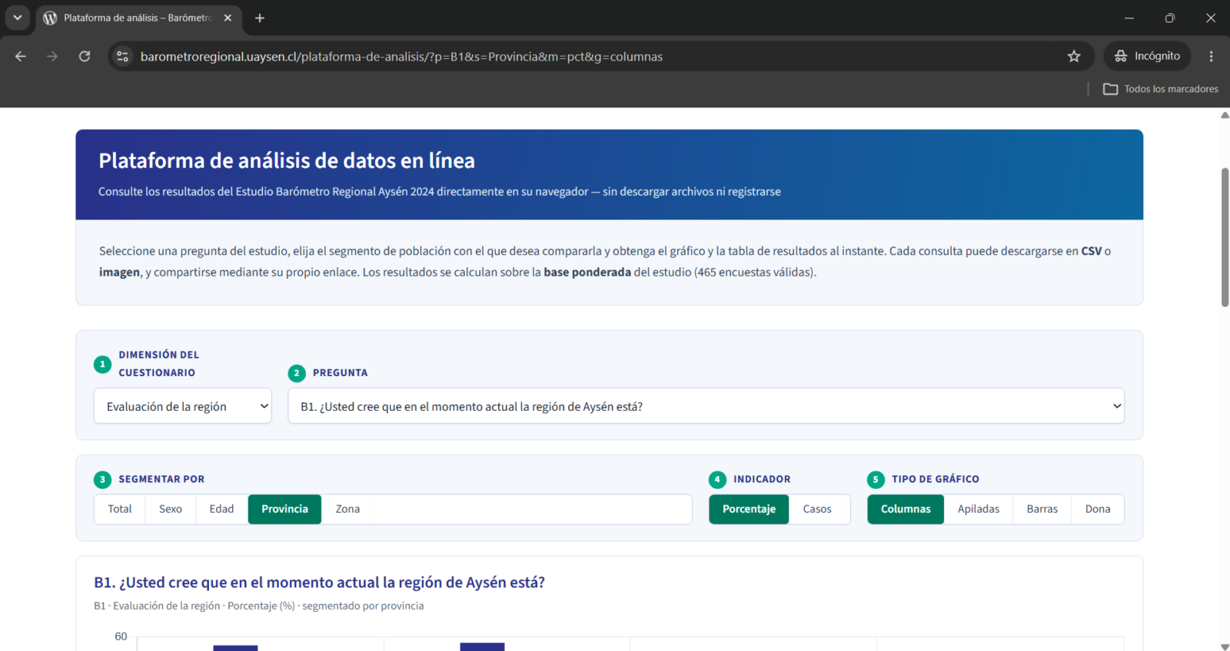
Task: Segment results by Provincia
Action: 284,509
